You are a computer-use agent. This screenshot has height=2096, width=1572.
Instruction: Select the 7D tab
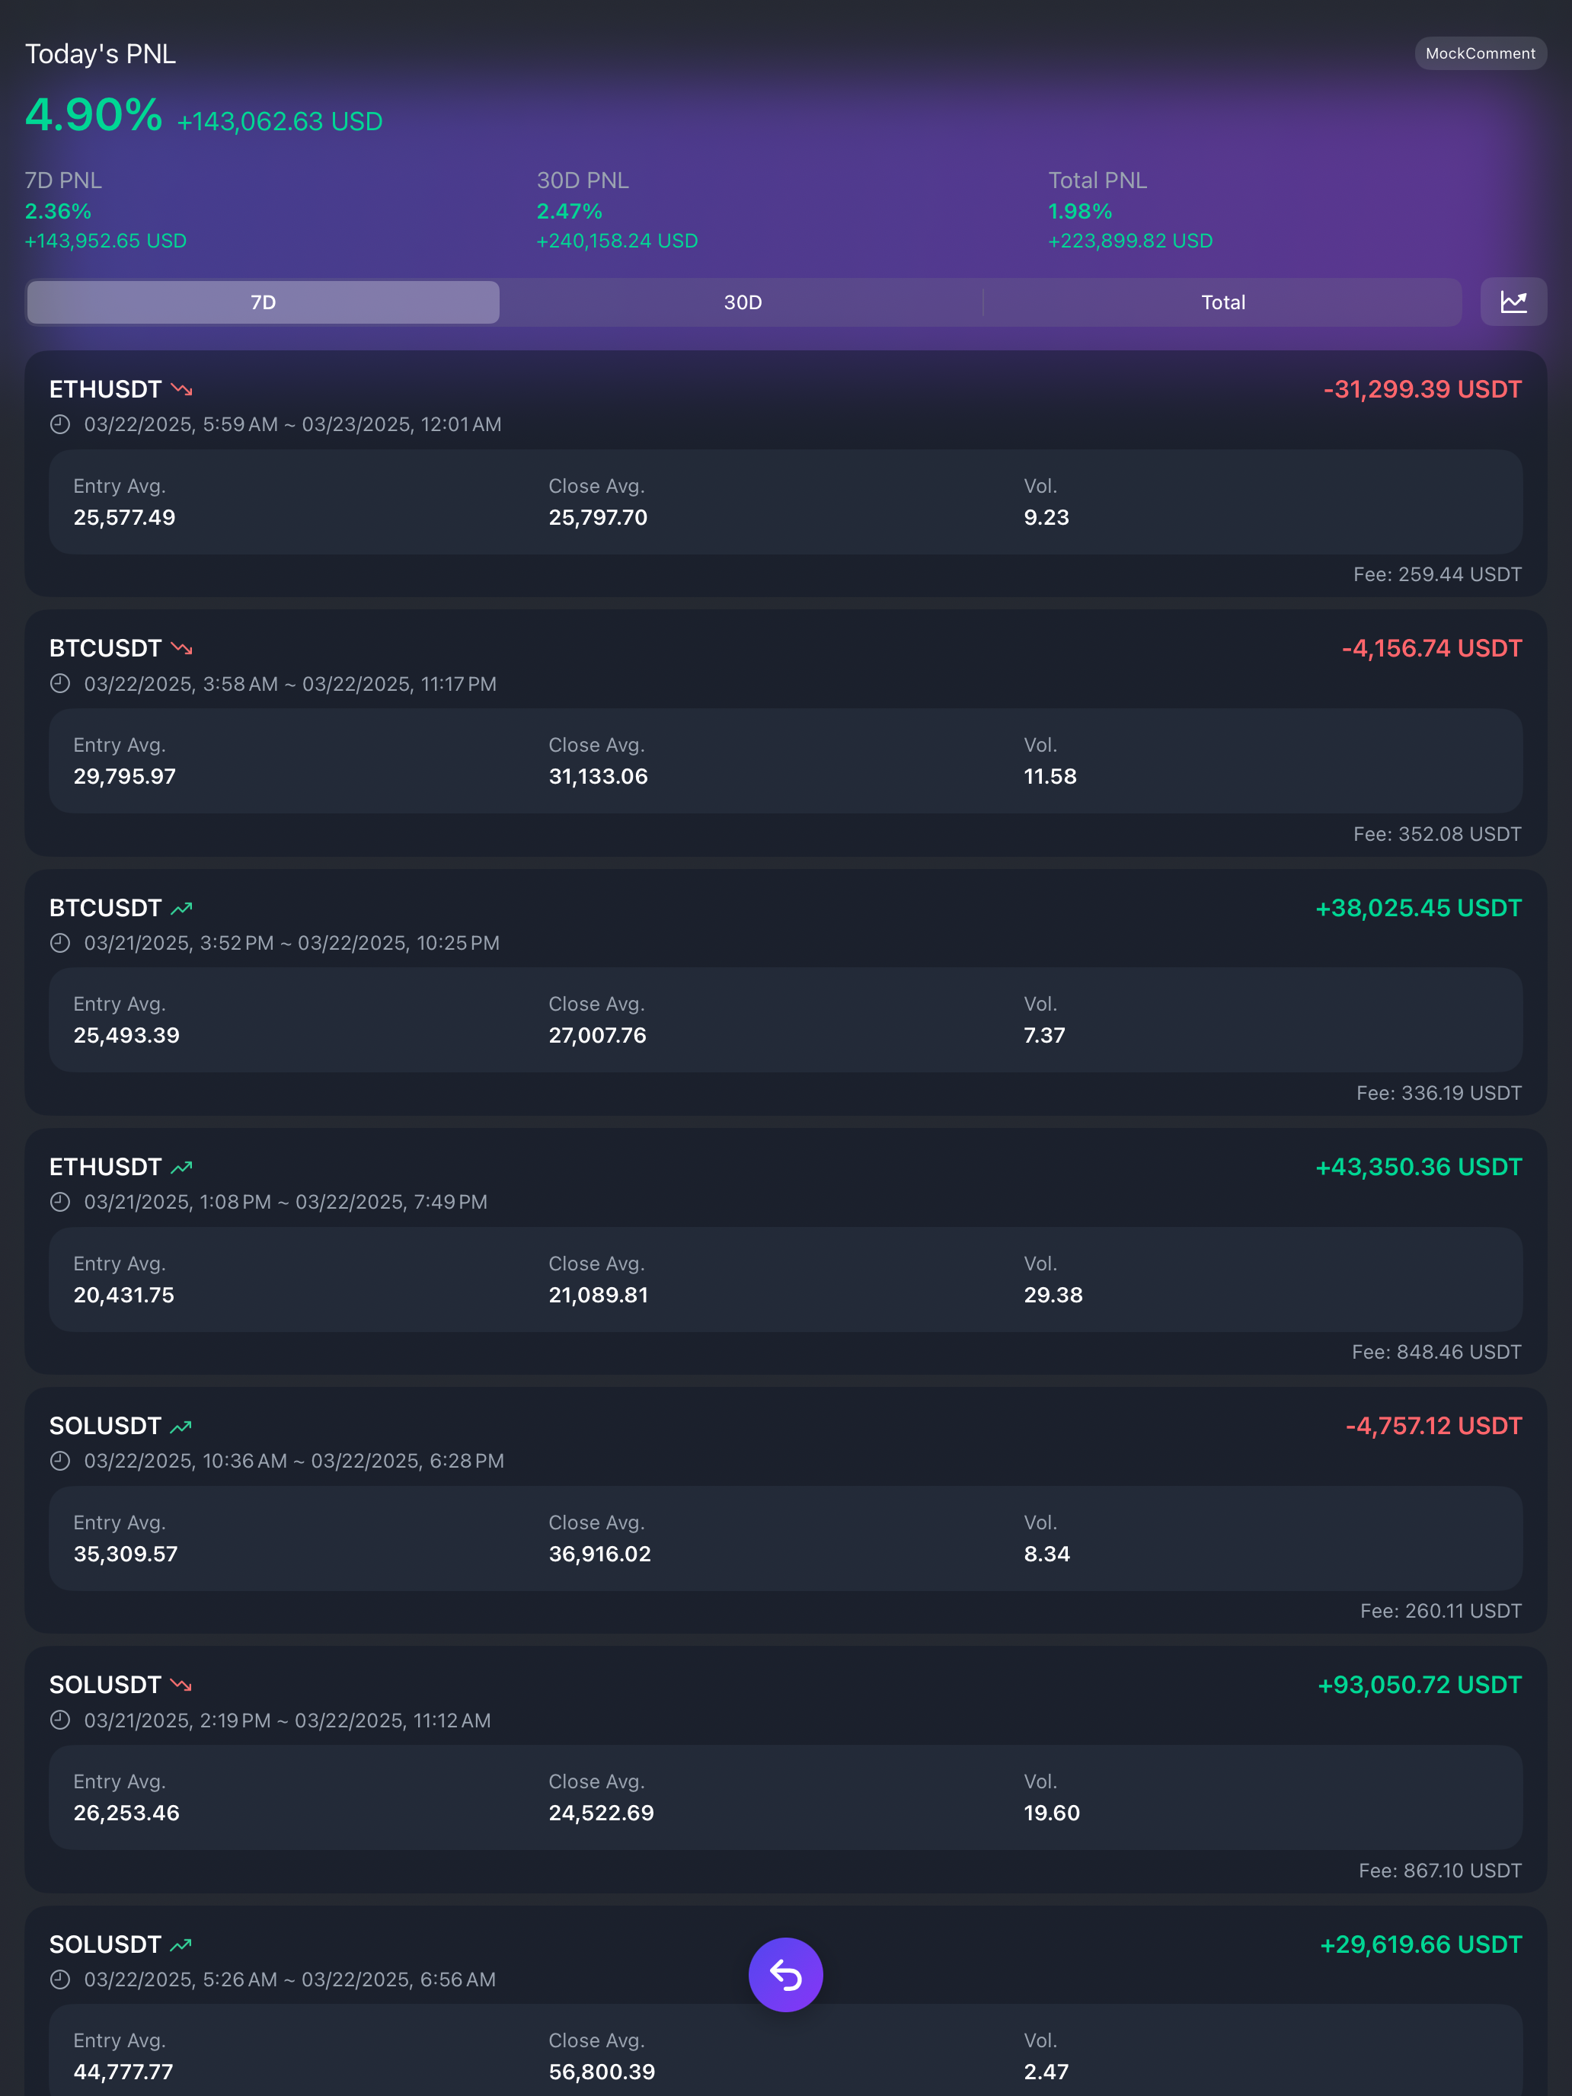click(264, 302)
